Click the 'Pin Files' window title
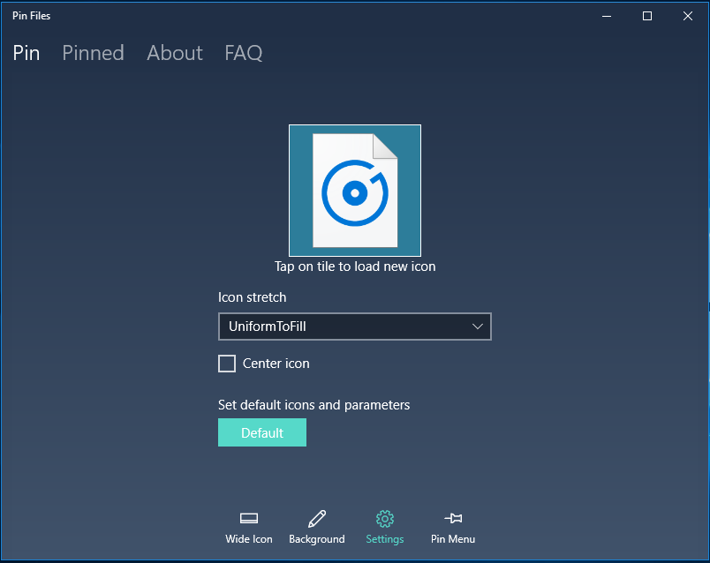 [x=31, y=16]
